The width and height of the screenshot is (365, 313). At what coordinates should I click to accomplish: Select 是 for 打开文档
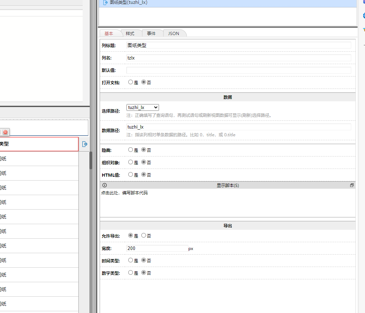click(x=130, y=82)
